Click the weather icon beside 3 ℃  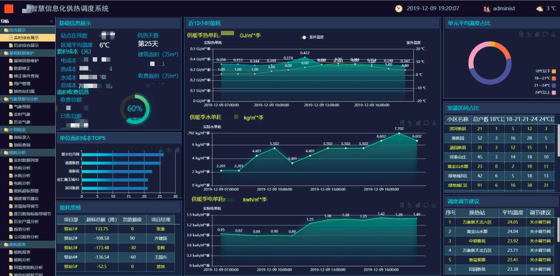click(x=539, y=8)
